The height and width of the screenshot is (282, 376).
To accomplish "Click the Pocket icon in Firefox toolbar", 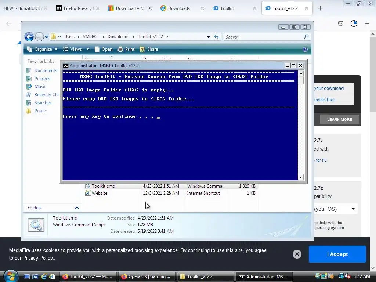I will tap(340, 23).
